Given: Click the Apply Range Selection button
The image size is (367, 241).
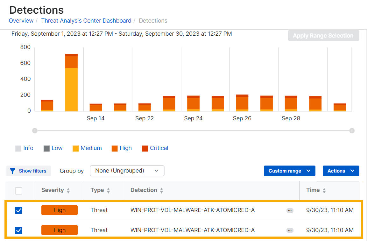Looking at the screenshot, I should pos(323,36).
